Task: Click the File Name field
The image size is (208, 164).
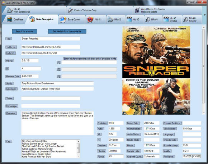Action: click(192, 156)
